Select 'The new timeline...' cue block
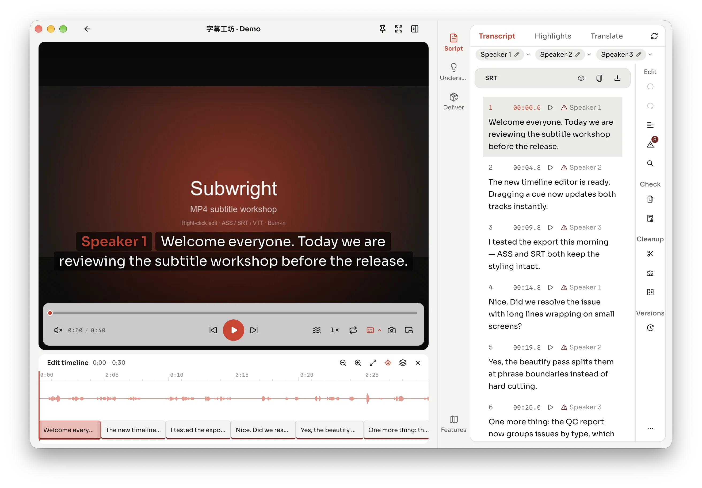This screenshot has width=702, height=488. (133, 430)
